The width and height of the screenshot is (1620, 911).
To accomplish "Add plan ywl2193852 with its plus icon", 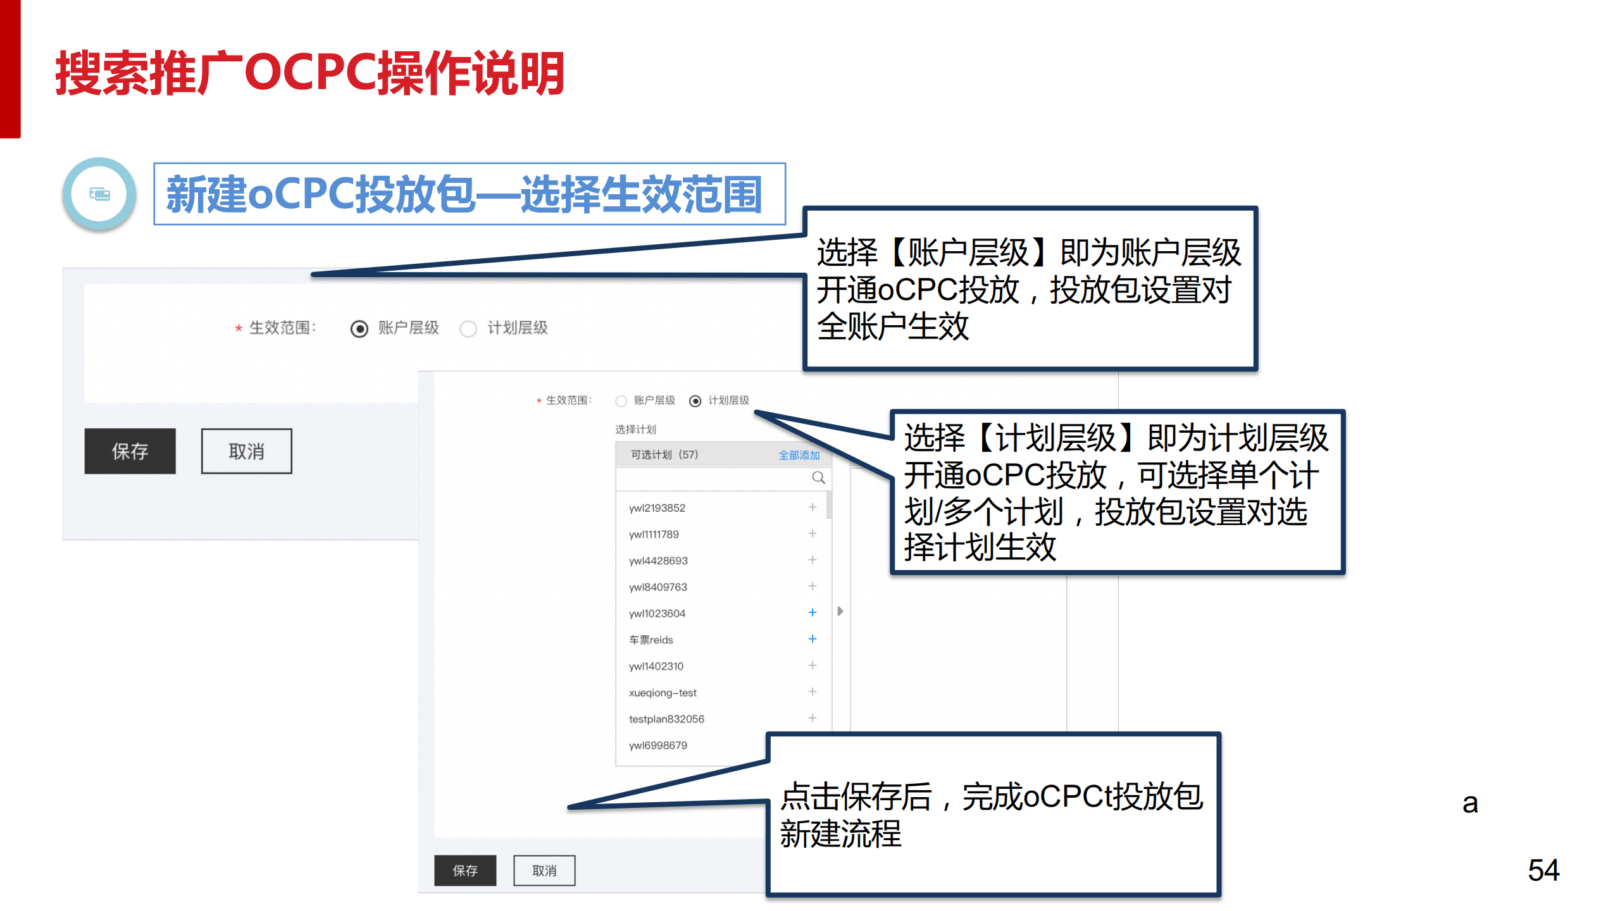I will point(813,507).
